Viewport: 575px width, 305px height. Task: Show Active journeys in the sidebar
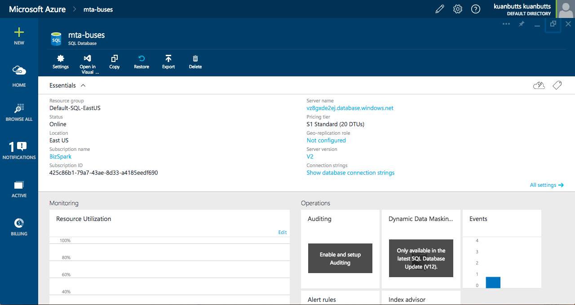click(19, 189)
